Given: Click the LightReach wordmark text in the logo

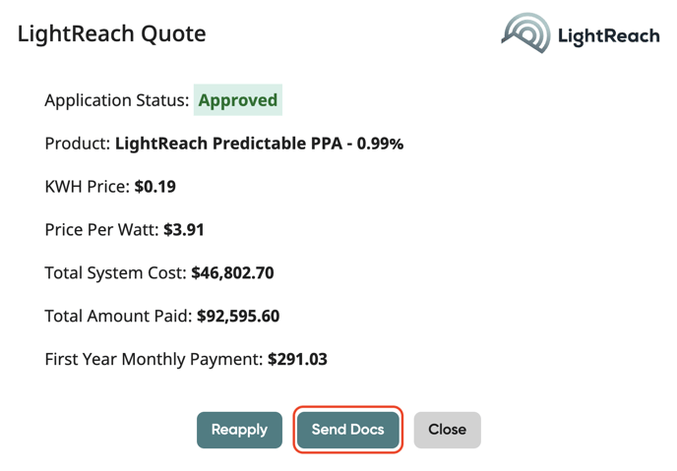Looking at the screenshot, I should tap(609, 35).
